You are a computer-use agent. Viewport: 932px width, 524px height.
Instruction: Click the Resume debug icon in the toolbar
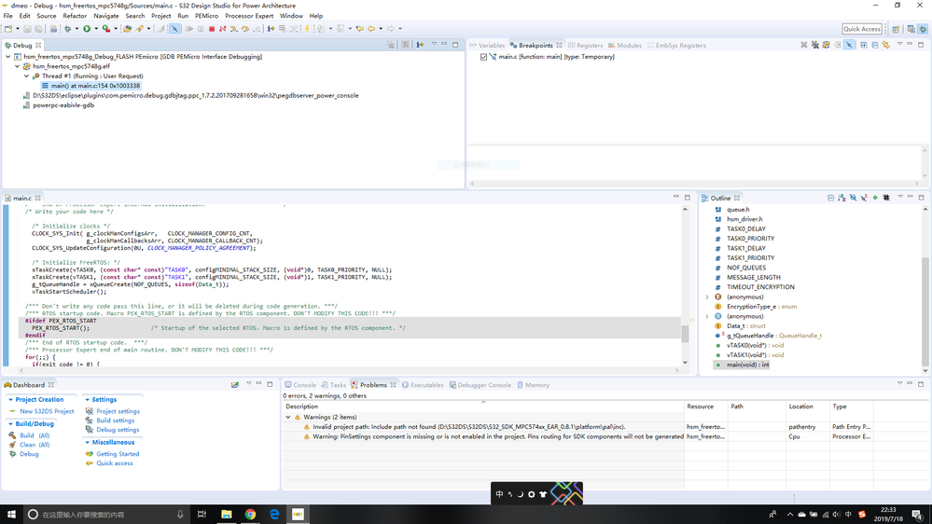pyautogui.click(x=189, y=29)
